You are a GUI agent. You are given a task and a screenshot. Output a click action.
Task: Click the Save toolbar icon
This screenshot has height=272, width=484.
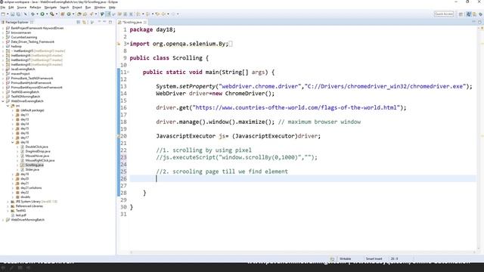[13, 14]
